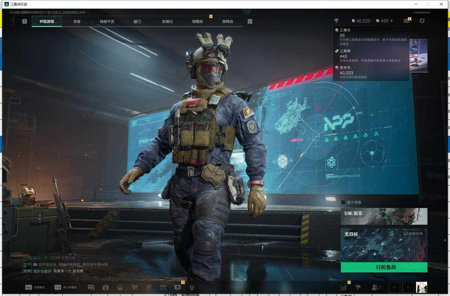Click the second empty teammate invite slot
Screen dimensions: 450x296
point(408,287)
